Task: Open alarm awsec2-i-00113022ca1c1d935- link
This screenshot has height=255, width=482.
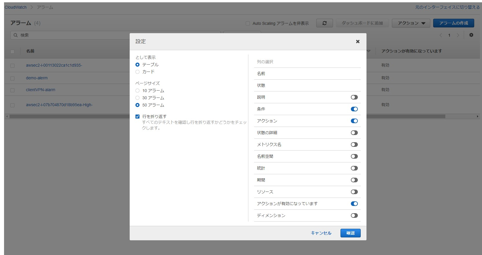Action: (x=54, y=65)
